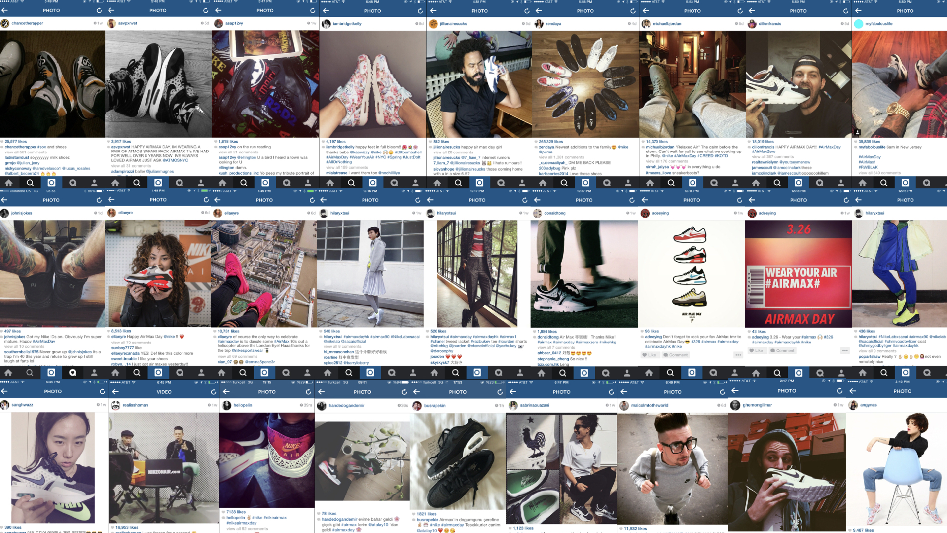Tap the Camera icon below donaldtong's post

584,373
